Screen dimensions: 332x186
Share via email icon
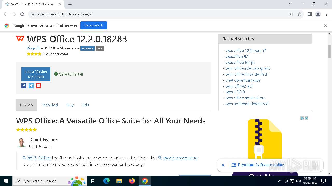(x=38, y=86)
